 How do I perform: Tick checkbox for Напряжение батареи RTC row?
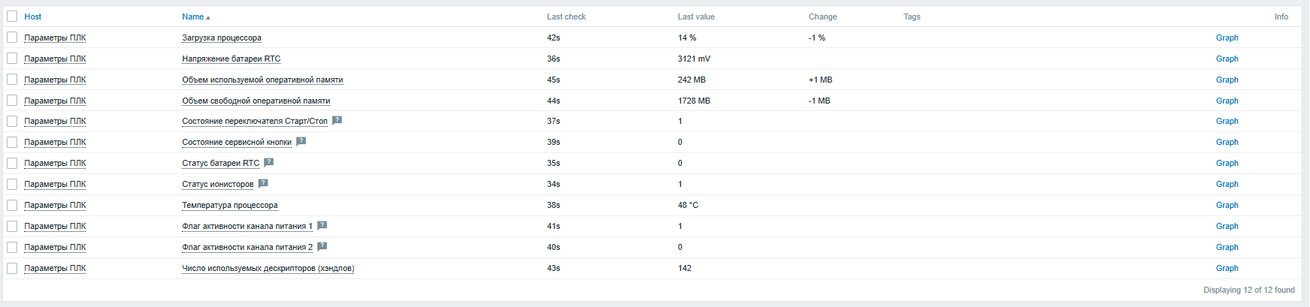point(12,59)
